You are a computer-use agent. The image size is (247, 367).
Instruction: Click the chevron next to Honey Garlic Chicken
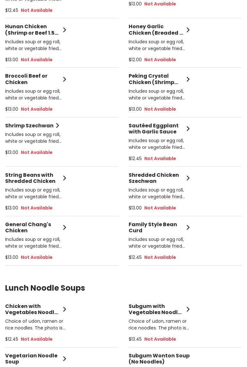(188, 30)
